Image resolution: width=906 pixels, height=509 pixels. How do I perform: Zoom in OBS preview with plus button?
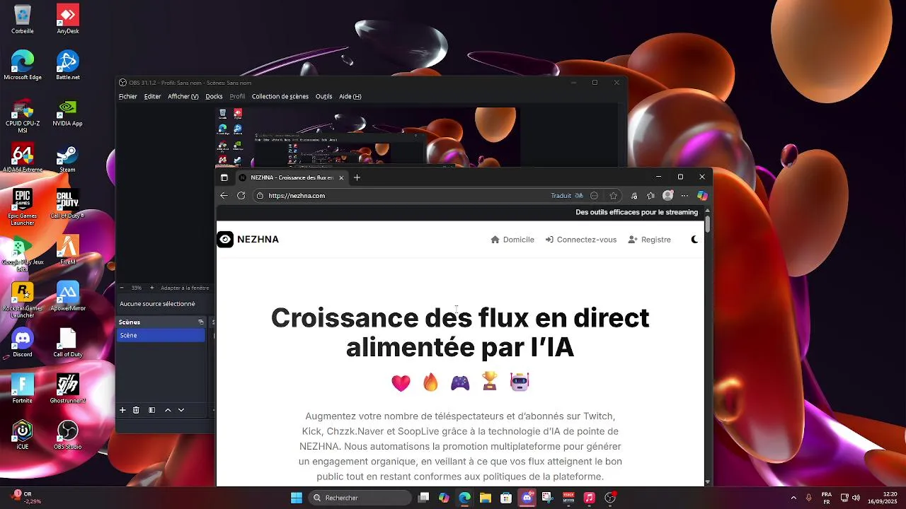pos(151,288)
